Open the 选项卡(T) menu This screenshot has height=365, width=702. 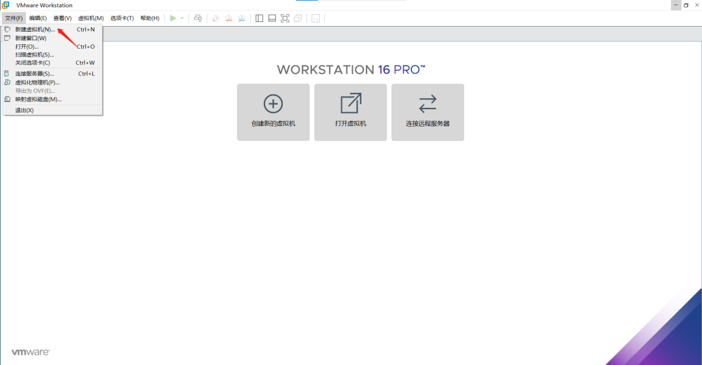[122, 18]
